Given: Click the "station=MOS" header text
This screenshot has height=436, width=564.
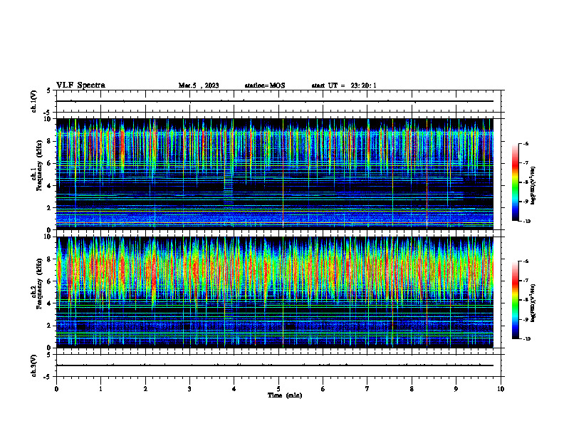Looking at the screenshot, I should [x=265, y=85].
